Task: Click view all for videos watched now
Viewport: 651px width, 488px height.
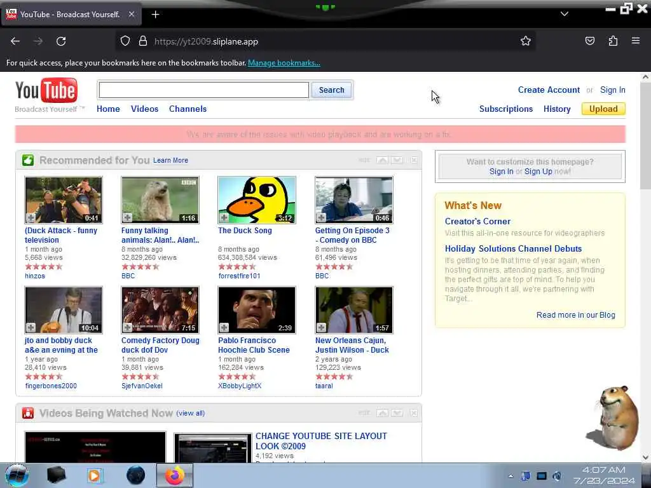Action: pyautogui.click(x=191, y=413)
